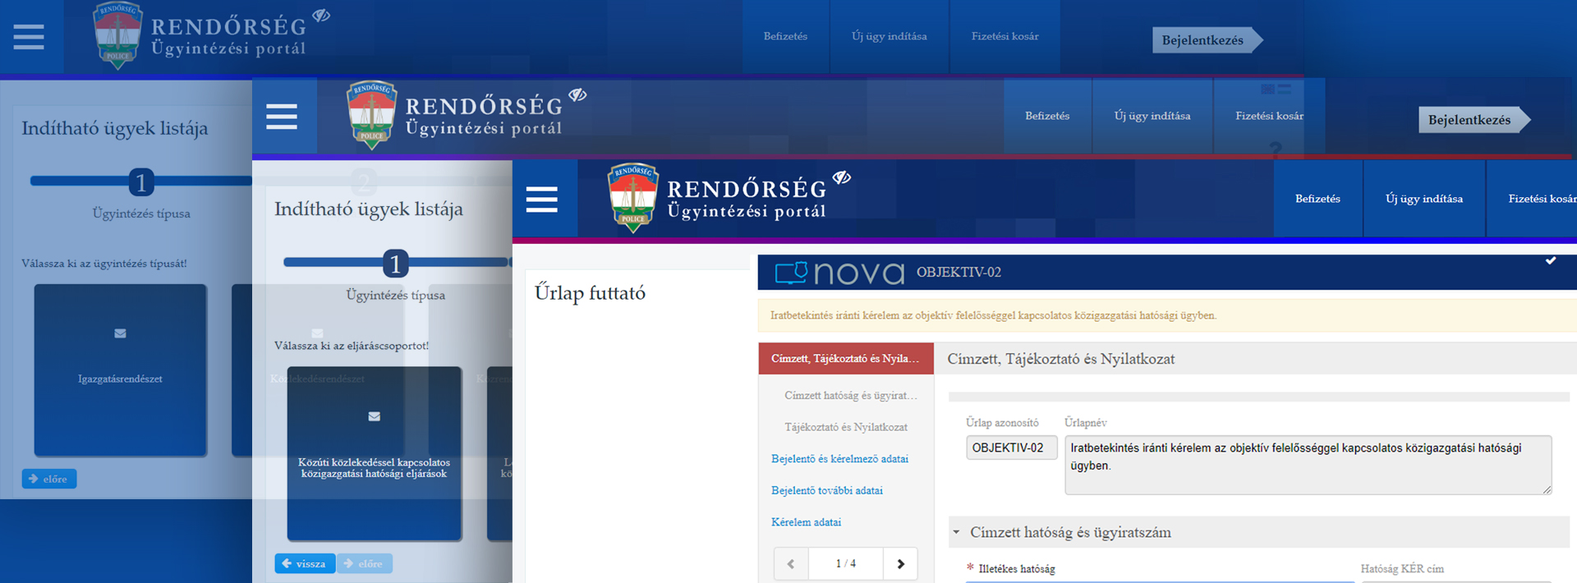Click the envelope icon on the Közúti közlekedéssel tile
The image size is (1577, 583).
pyautogui.click(x=374, y=416)
